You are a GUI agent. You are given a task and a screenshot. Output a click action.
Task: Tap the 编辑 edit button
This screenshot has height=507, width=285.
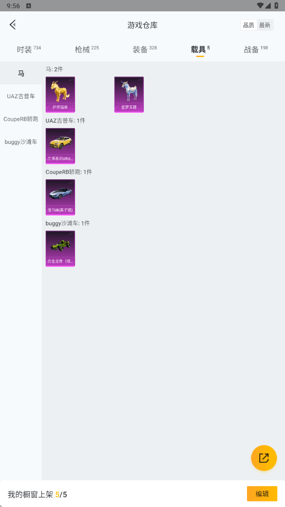click(262, 494)
